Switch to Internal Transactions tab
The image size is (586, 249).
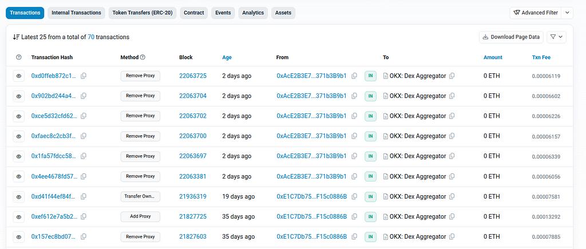(76, 13)
